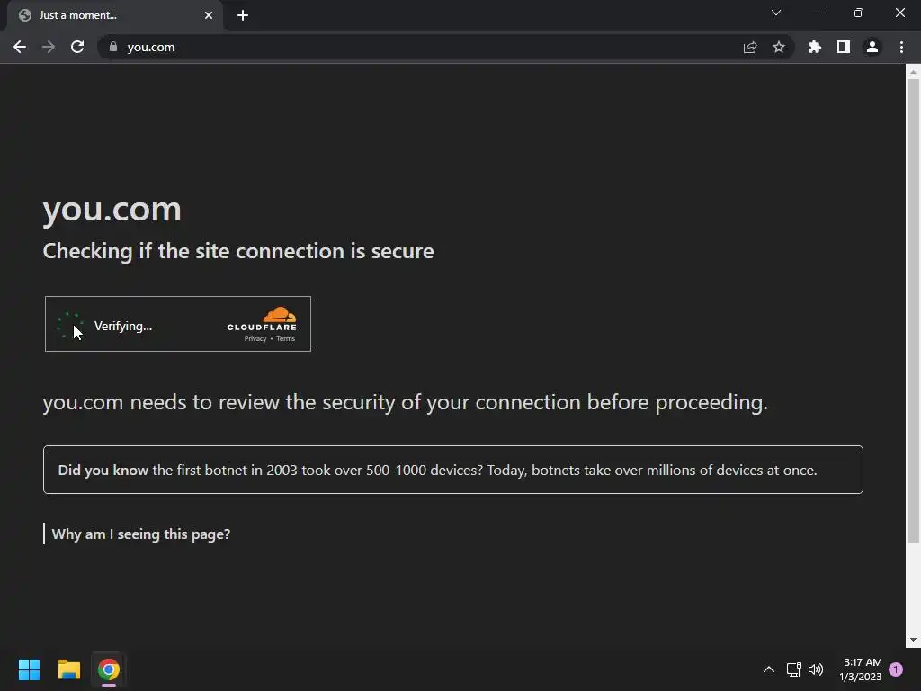The image size is (921, 691).
Task: Open the Extensions puzzle icon
Action: (815, 47)
